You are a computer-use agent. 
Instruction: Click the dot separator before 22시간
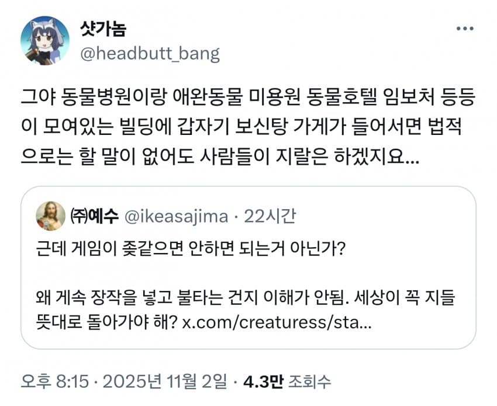click(236, 216)
